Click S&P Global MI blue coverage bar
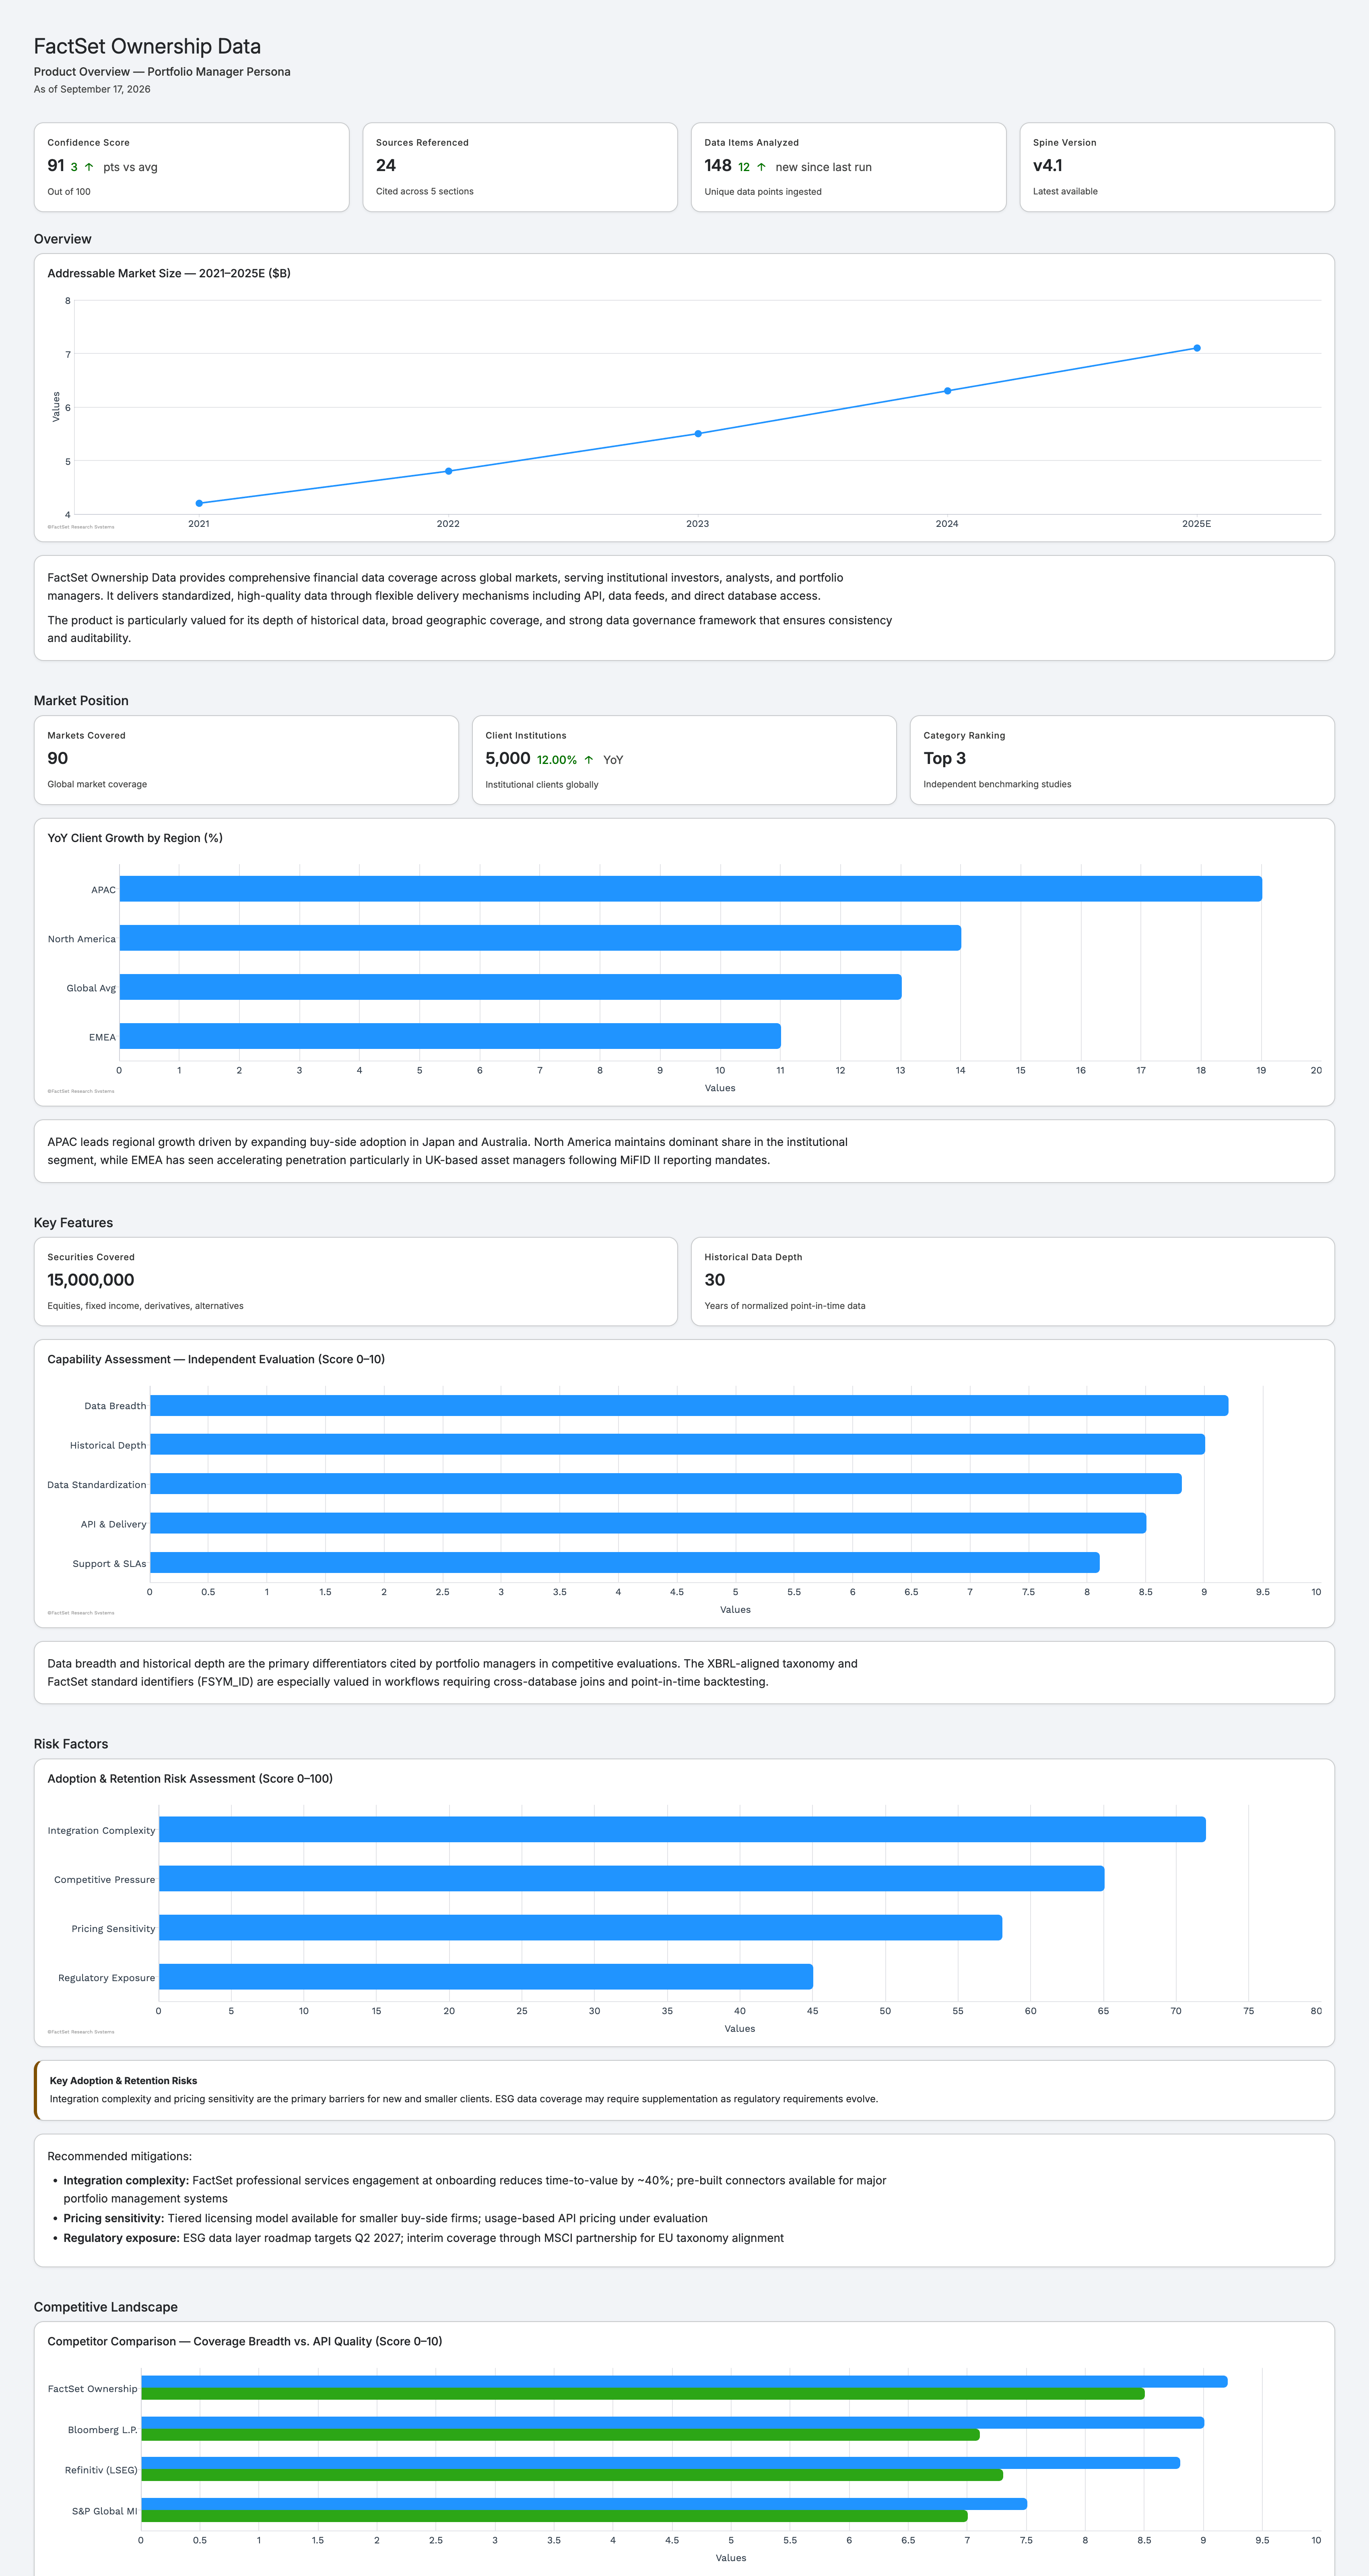Viewport: 1369px width, 2576px height. [x=584, y=2504]
